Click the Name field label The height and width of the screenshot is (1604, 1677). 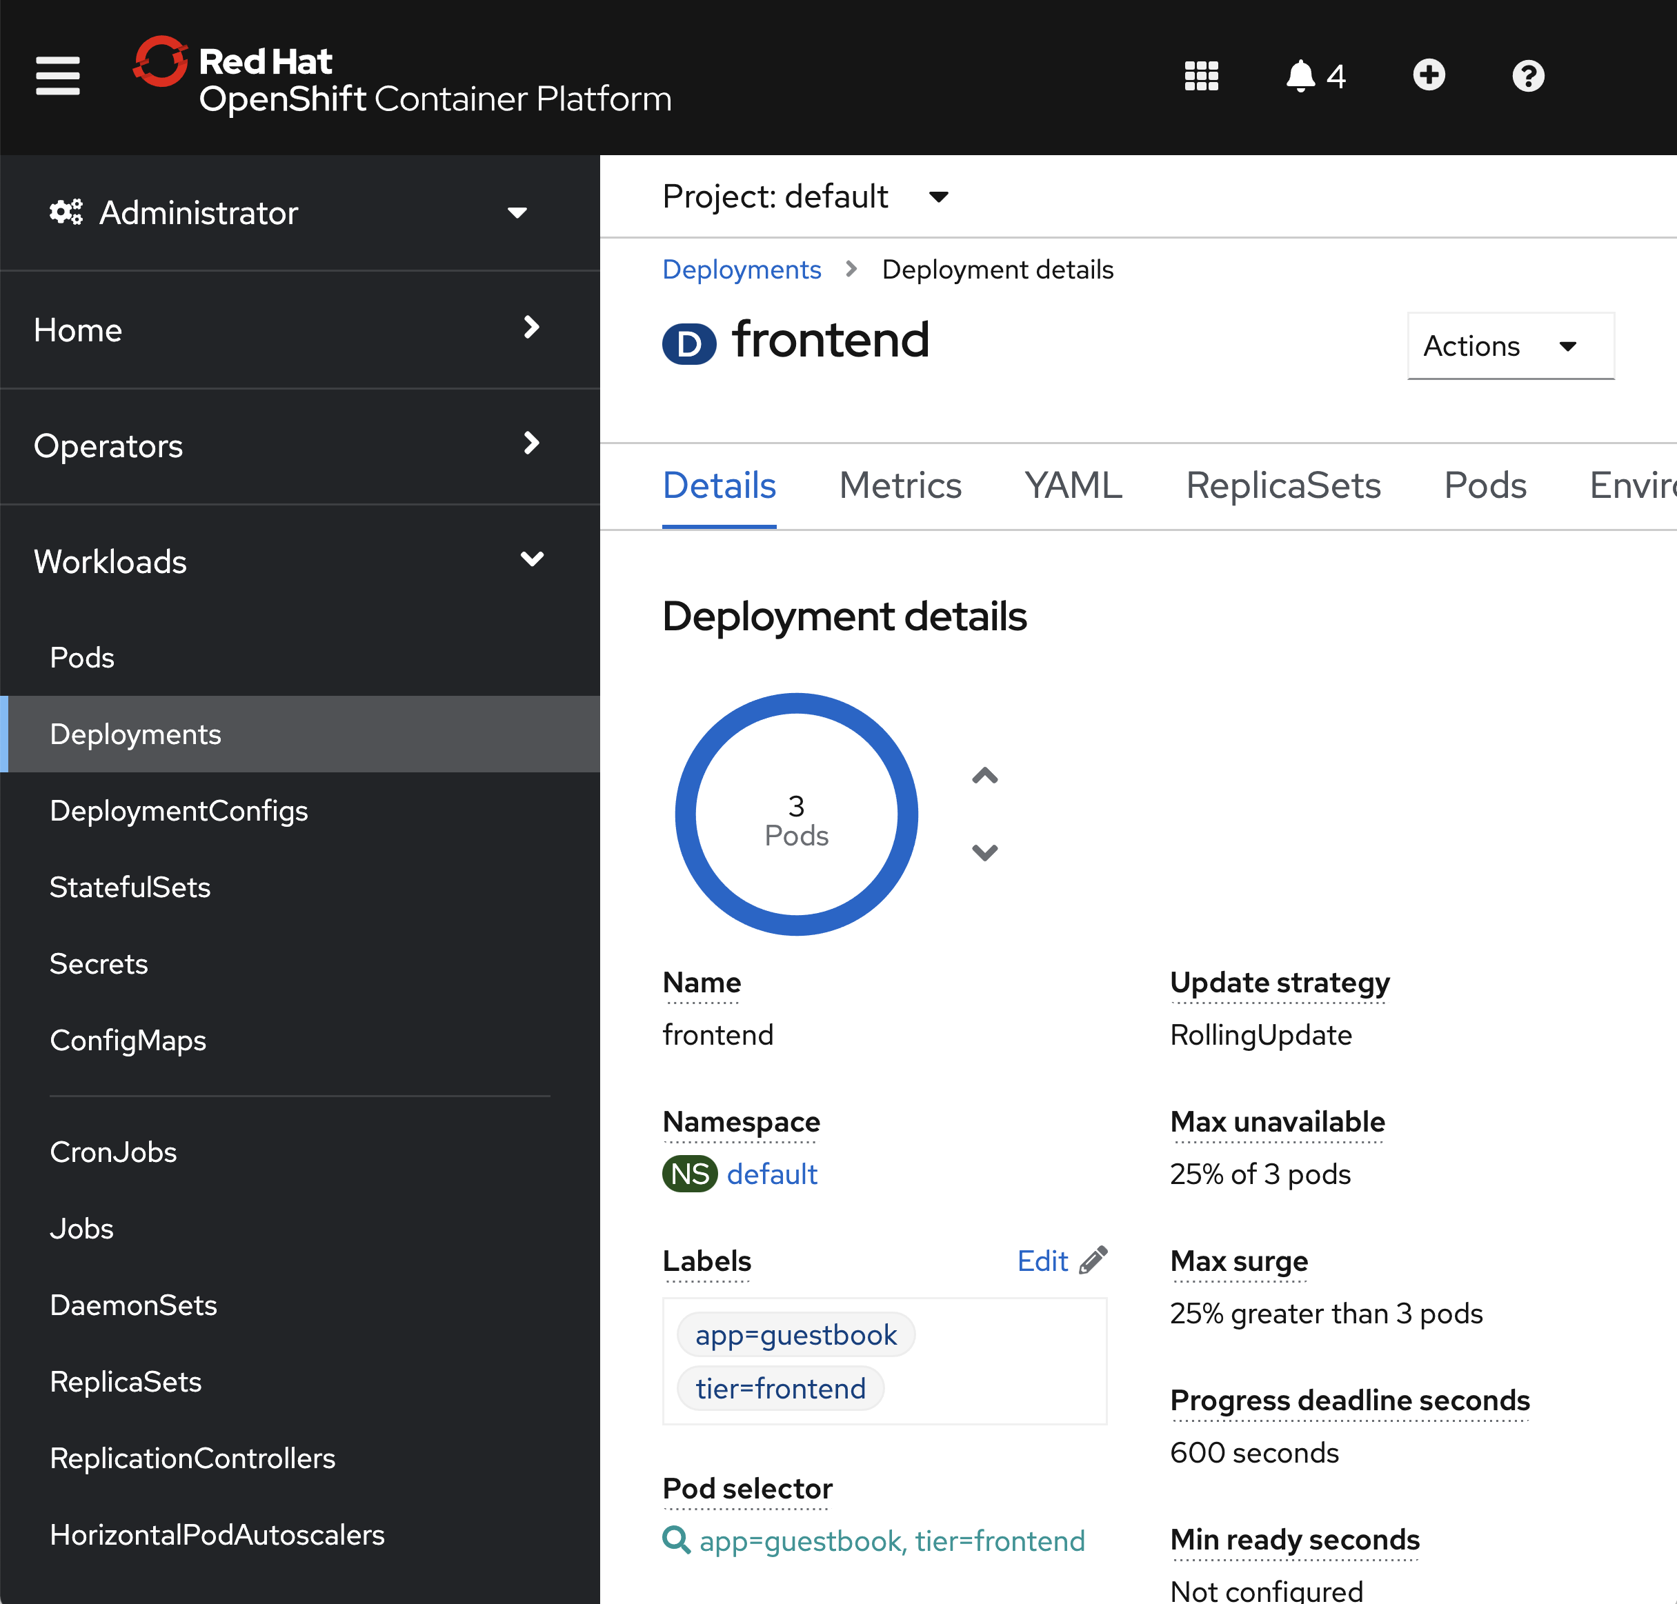coord(702,983)
